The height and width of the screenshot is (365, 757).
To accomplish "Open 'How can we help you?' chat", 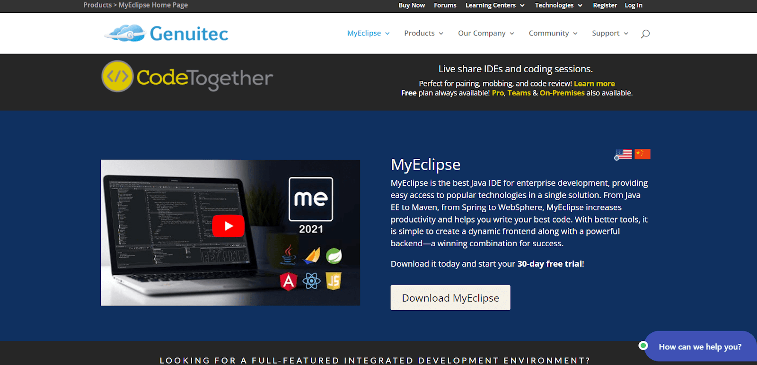I will pyautogui.click(x=700, y=347).
